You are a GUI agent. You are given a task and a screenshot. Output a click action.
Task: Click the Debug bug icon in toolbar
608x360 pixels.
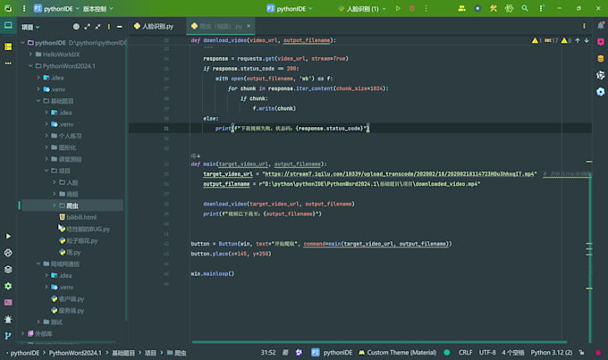411,8
